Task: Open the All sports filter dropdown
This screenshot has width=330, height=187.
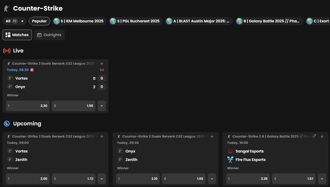Action: click(15, 21)
